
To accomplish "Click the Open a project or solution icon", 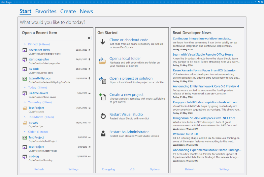I will pyautogui.click(x=103, y=80).
